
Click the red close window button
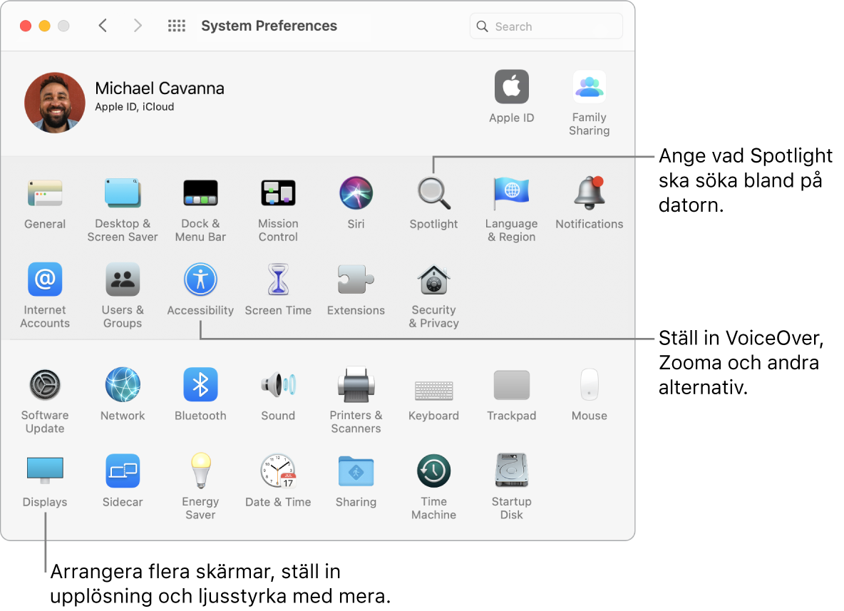25,26
